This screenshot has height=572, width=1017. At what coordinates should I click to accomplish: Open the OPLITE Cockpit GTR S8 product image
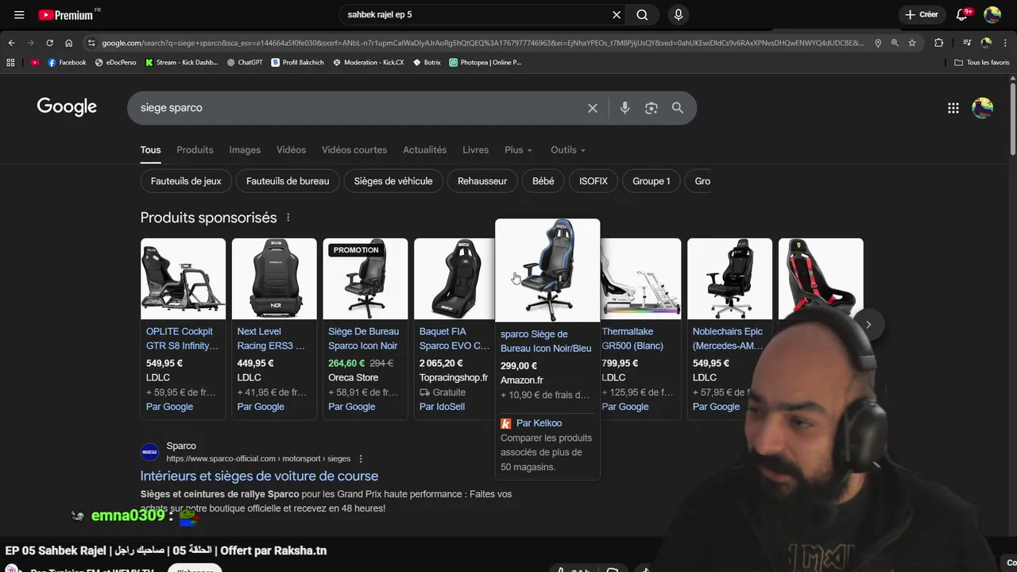pos(183,279)
